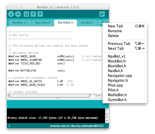Click the 'Binary sketch size' console message
The width and height of the screenshot is (155, 134).
pos(53,118)
